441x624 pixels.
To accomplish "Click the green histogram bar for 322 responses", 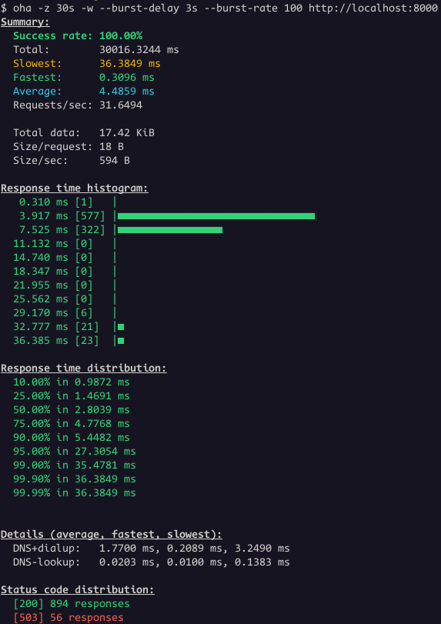I will click(x=170, y=230).
